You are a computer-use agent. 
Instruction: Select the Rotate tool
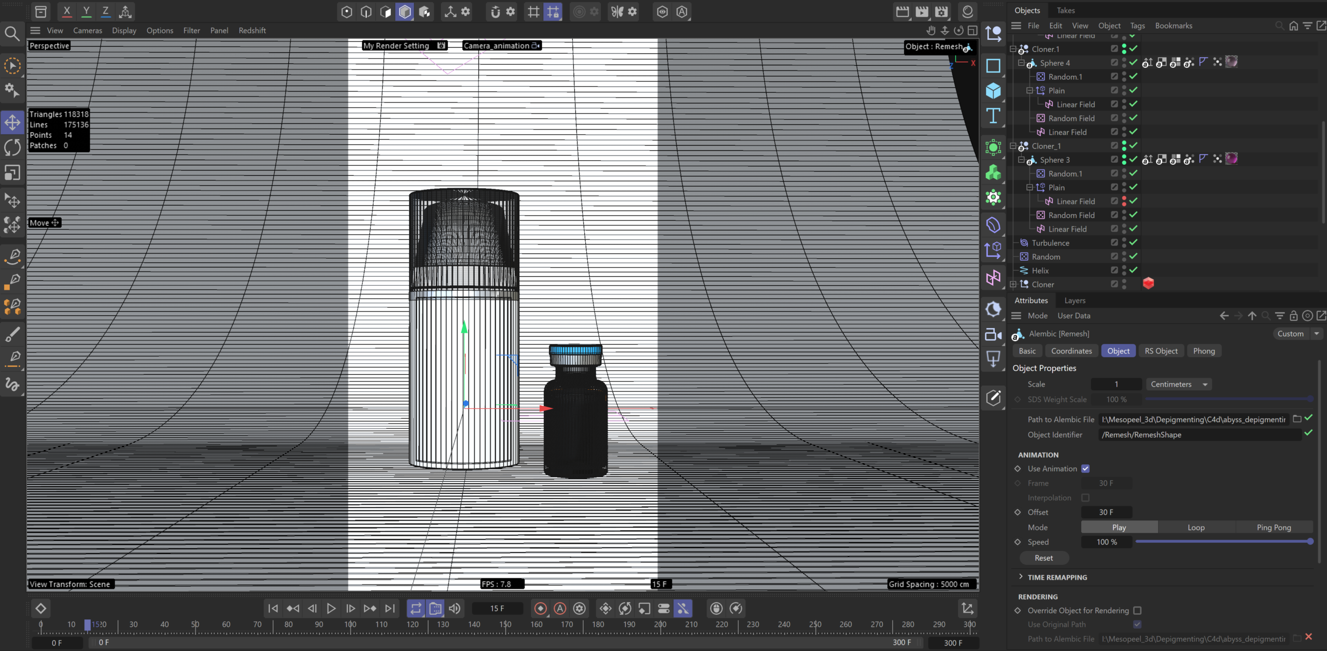point(12,148)
